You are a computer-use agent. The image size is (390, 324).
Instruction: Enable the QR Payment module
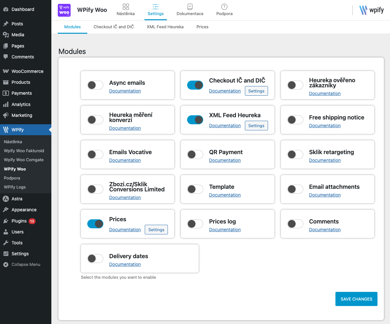click(195, 154)
